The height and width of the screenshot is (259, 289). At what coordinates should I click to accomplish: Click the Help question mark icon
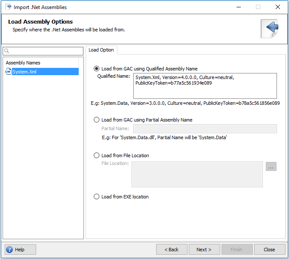click(x=9, y=250)
